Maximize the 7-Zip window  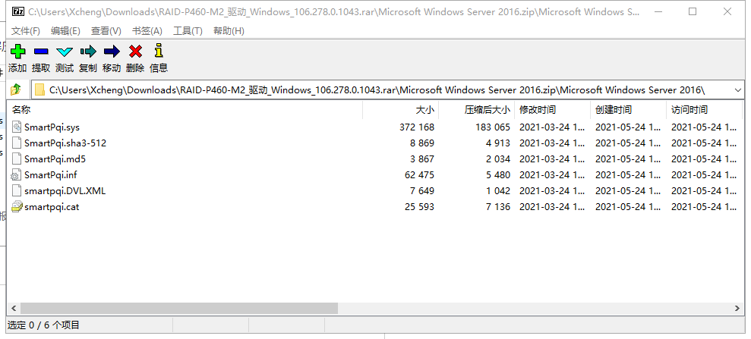click(x=693, y=12)
